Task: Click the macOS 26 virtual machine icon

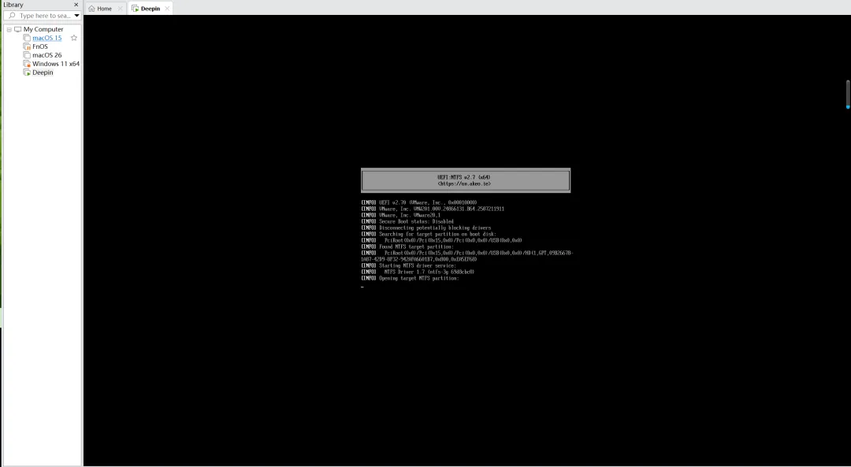Action: point(27,55)
